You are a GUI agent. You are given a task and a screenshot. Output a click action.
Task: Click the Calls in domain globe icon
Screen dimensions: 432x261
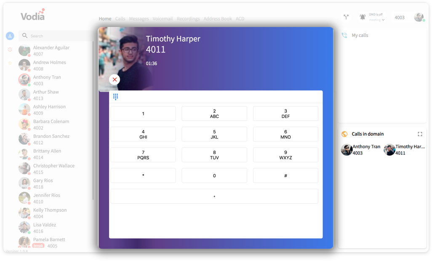click(x=344, y=134)
